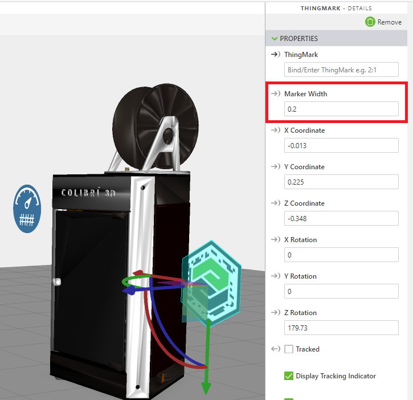Click the Marker Width binding icon
This screenshot has width=413, height=400.
pyautogui.click(x=276, y=93)
